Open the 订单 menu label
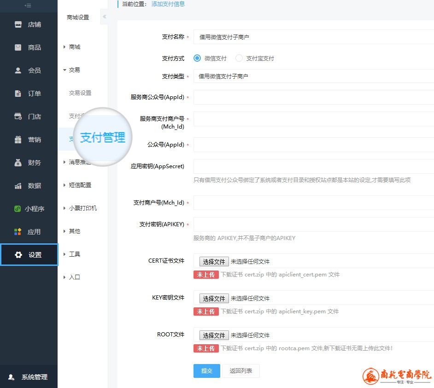The width and height of the screenshot is (434, 388). [34, 94]
